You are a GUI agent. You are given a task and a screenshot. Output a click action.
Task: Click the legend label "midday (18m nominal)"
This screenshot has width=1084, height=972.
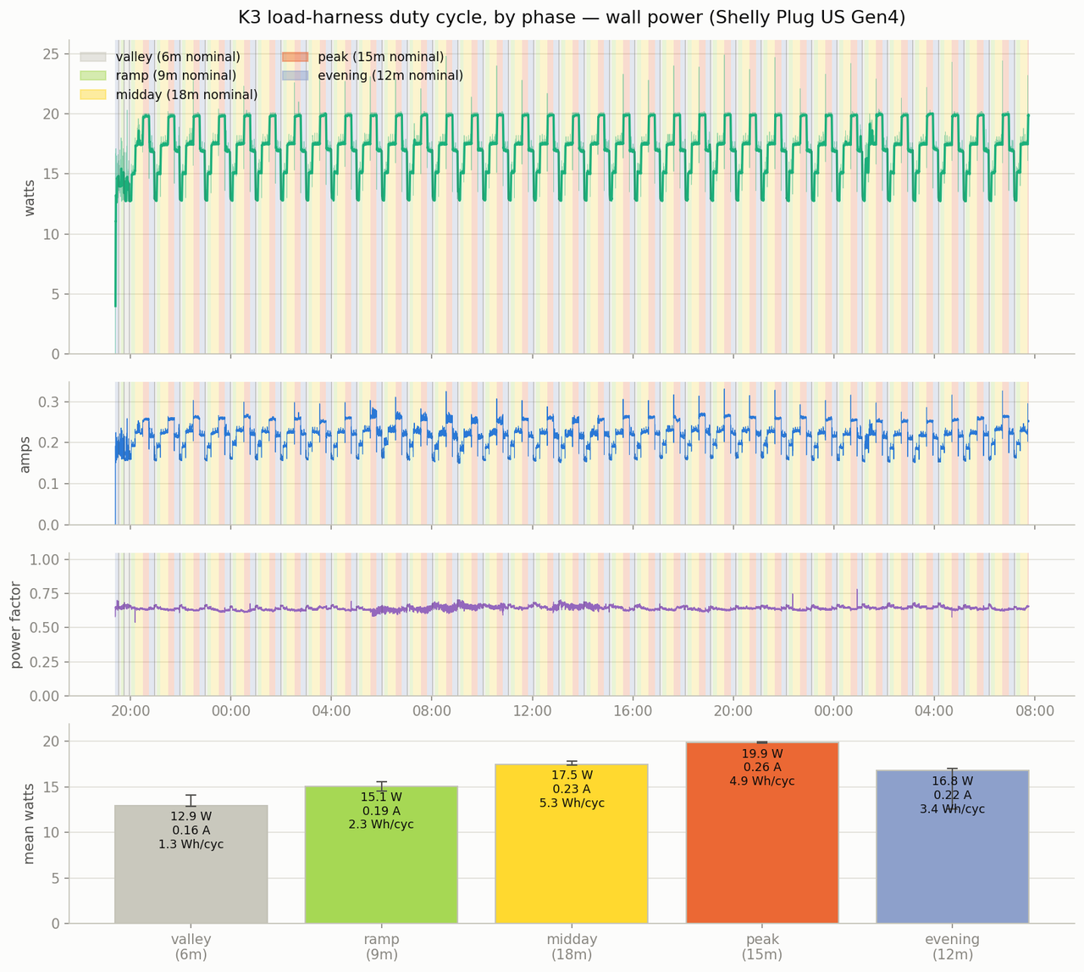186,95
